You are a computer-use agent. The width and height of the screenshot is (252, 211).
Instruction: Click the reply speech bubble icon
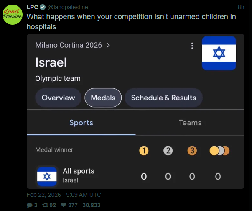[29, 205]
